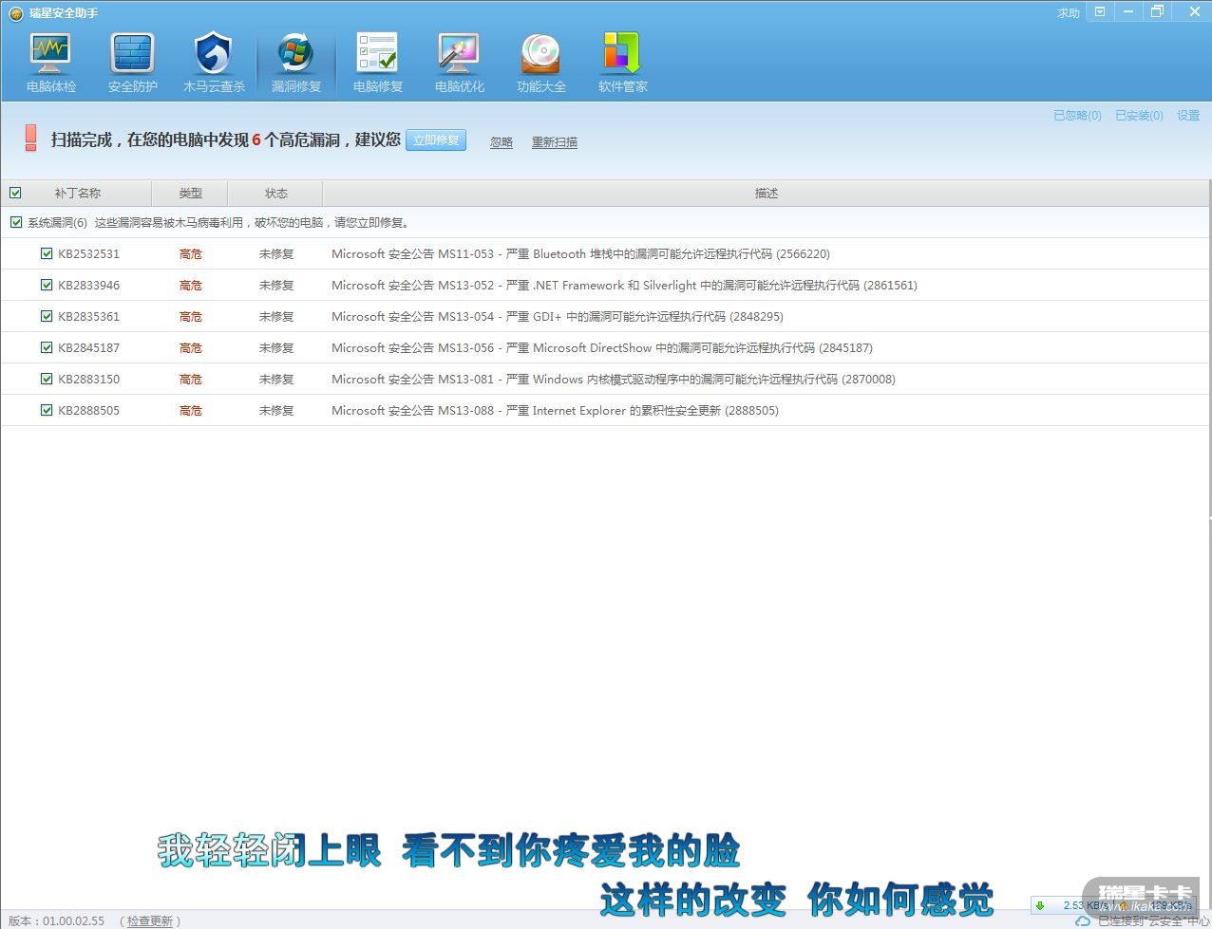The image size is (1212, 929).
Task: Sort by 补丁名称 column header
Action: [78, 193]
